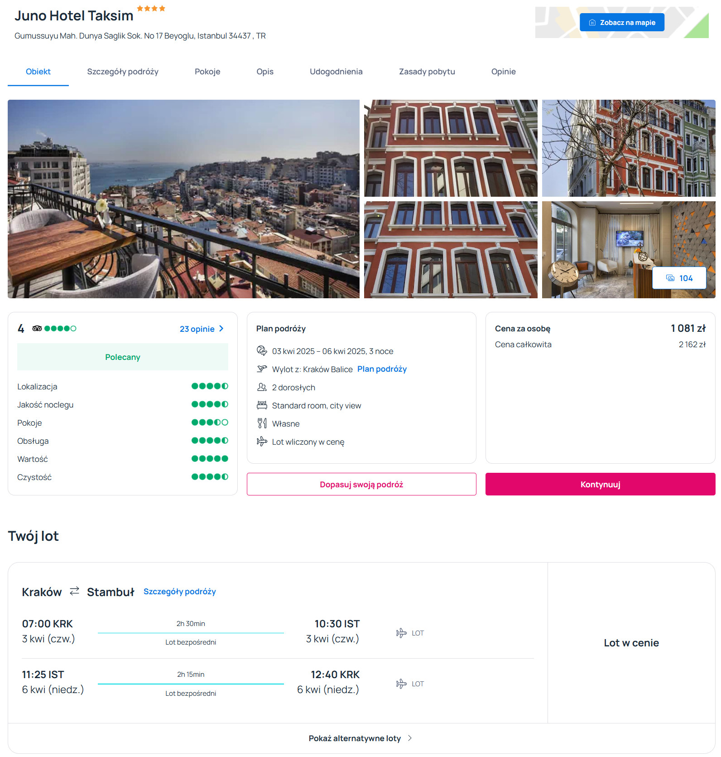Open the Udogodnienia tab

point(336,72)
